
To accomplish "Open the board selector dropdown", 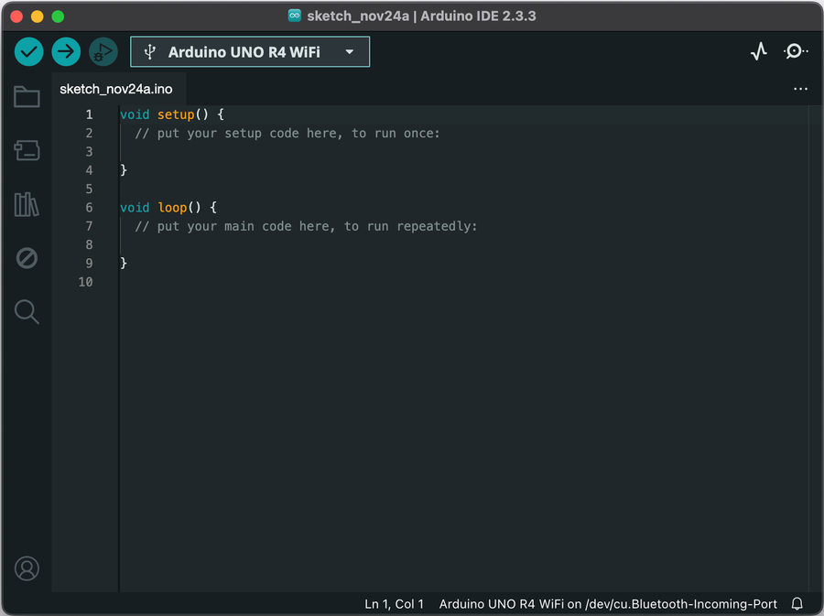I will [250, 51].
